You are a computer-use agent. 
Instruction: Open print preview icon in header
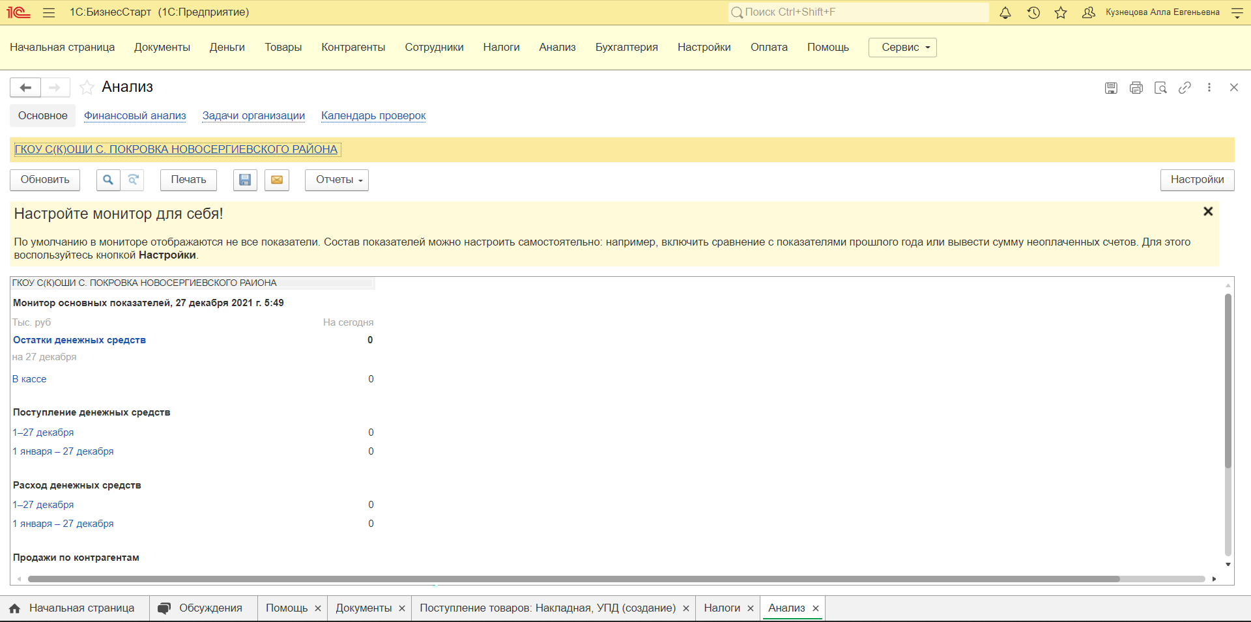point(1160,88)
